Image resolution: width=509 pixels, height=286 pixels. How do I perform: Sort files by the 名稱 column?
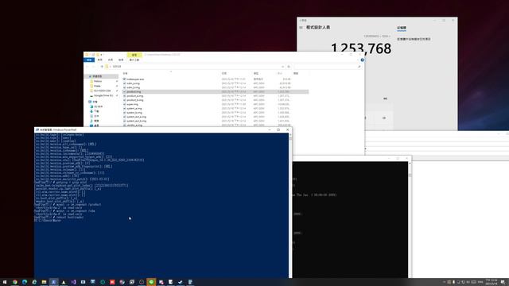[x=126, y=74]
